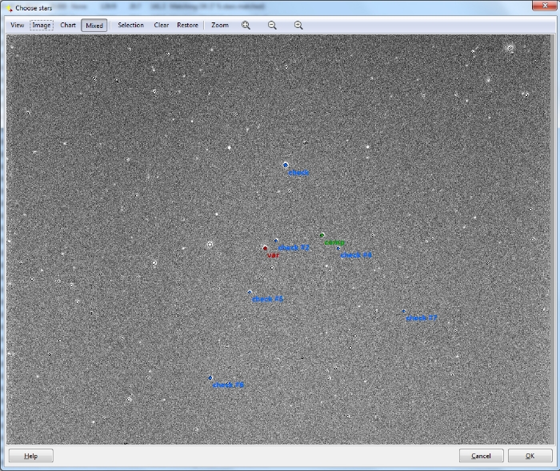Select the red variable star marker
Viewport: 560px width, 471px height.
pyautogui.click(x=265, y=248)
